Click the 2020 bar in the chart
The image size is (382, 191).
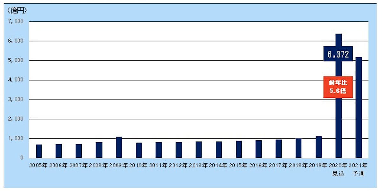338,127
